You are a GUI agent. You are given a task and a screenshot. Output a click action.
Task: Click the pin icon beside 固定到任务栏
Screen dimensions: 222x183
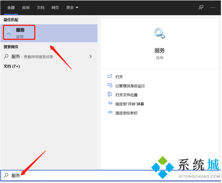(x=110, y=112)
